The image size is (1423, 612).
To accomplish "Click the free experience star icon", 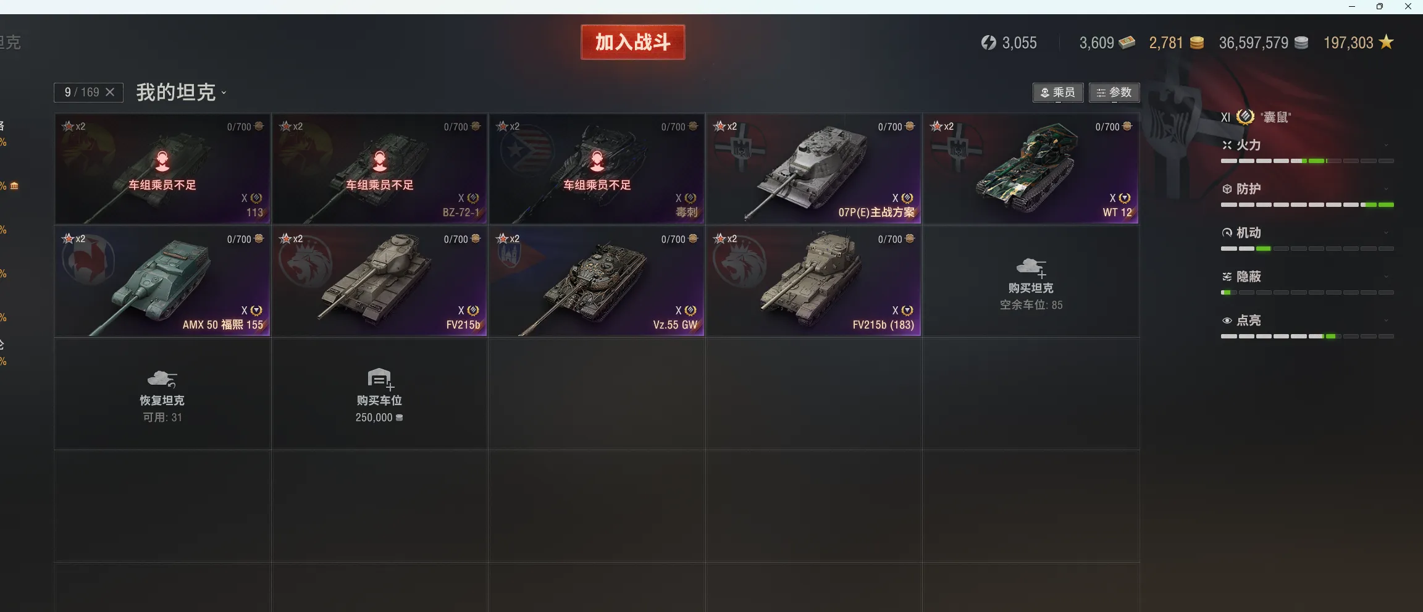I will tap(1387, 42).
